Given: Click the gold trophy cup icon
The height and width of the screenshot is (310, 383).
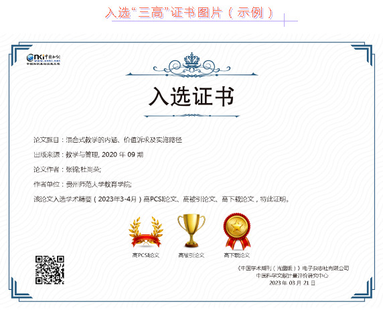Looking at the screenshot, I should tap(191, 230).
